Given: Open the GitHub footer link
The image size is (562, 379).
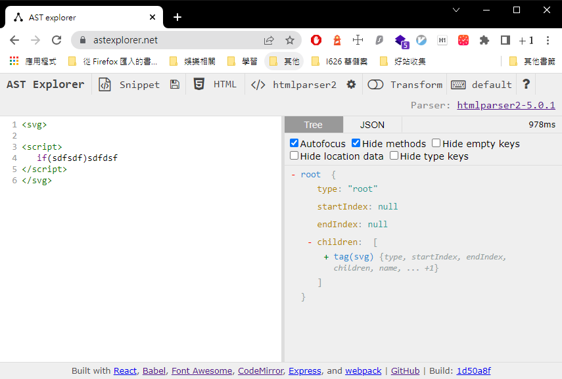Looking at the screenshot, I should pos(405,370).
